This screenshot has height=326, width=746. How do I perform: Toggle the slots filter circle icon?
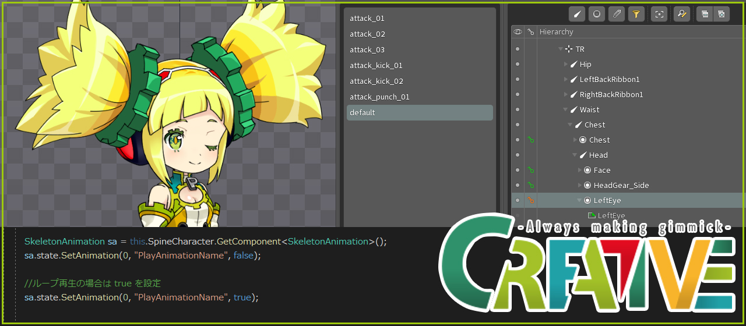pos(596,14)
